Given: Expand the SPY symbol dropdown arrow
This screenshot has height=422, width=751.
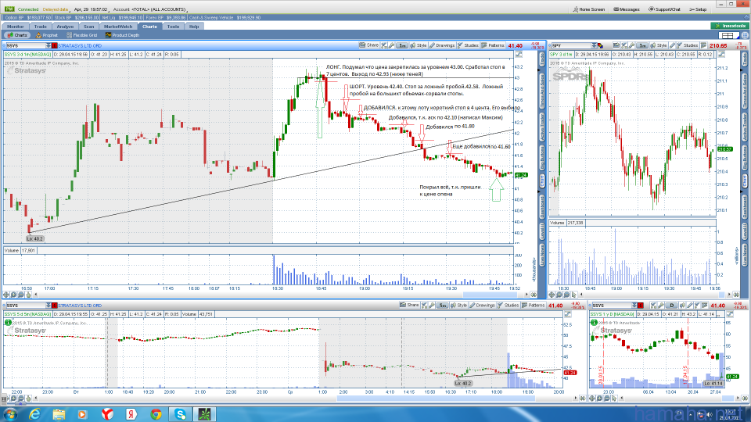Looking at the screenshot, I should tap(594, 45).
